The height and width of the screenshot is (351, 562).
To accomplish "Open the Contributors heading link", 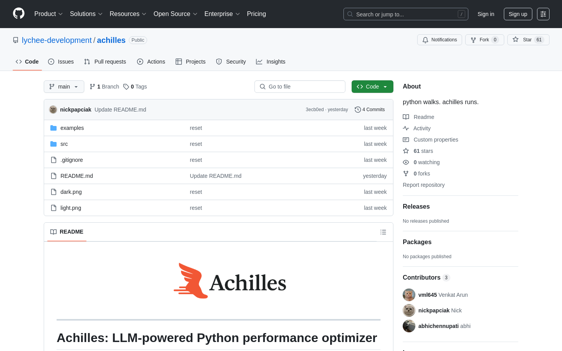I will point(426,278).
